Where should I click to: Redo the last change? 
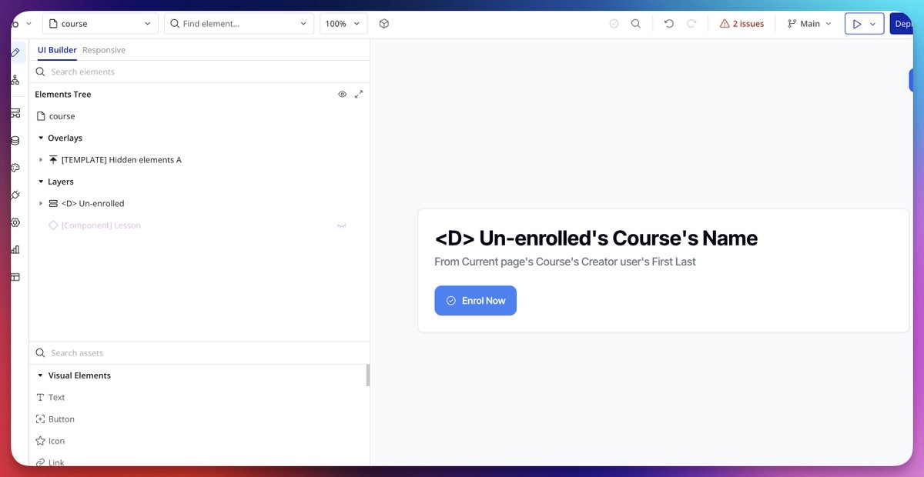(691, 24)
